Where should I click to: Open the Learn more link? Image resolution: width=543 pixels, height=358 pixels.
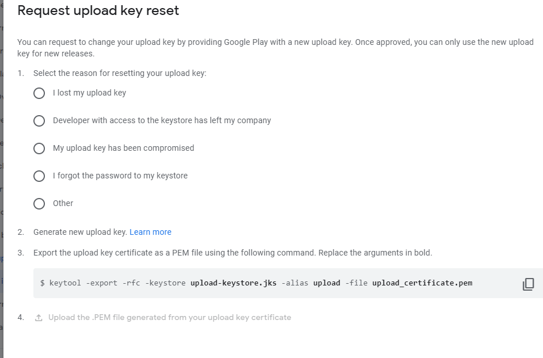point(150,232)
